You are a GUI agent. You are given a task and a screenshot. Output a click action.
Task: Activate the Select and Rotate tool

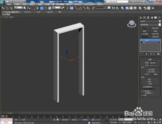(x=46, y=8)
